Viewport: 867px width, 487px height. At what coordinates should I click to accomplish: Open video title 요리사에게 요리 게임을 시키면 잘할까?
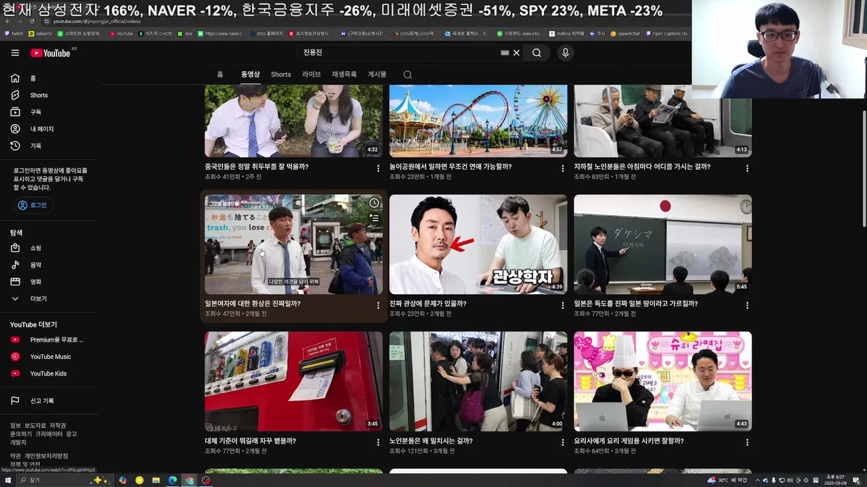tap(629, 441)
